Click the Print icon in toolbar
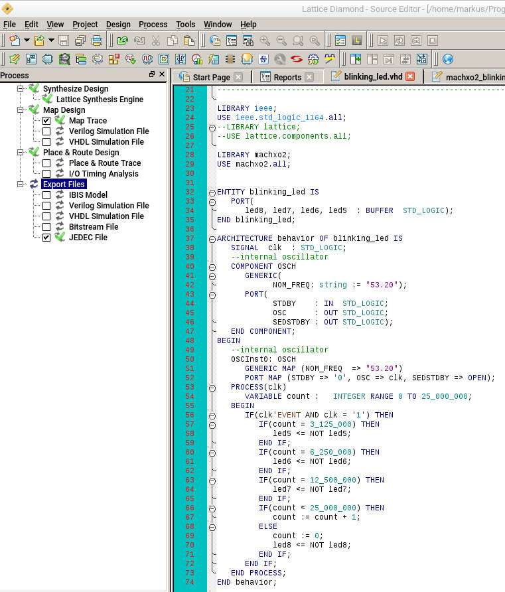Image resolution: width=505 pixels, height=592 pixels. (x=97, y=40)
